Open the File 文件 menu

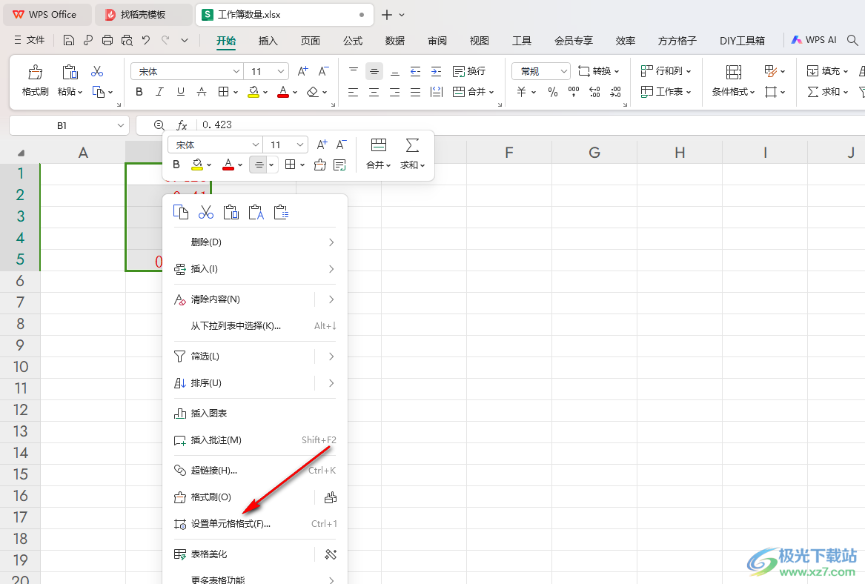click(29, 40)
